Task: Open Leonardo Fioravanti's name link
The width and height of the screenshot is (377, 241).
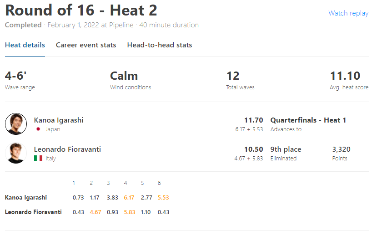Action: point(67,149)
